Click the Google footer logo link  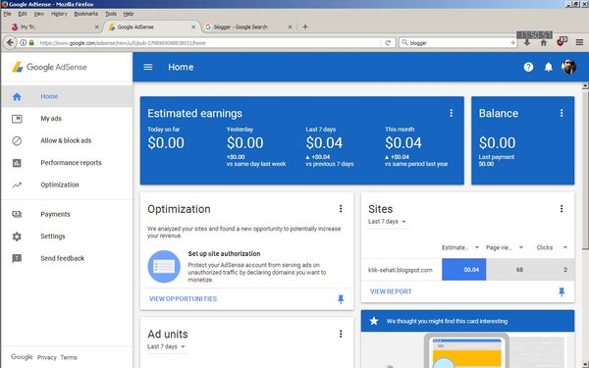click(x=22, y=357)
